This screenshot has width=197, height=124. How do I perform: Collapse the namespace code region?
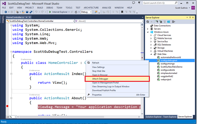pos(11,51)
